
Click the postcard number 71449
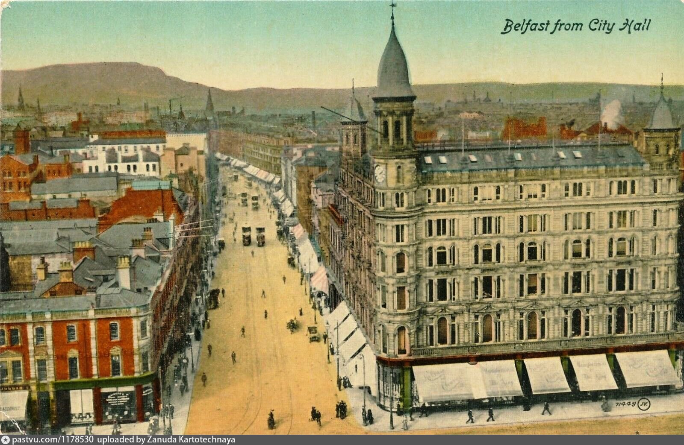coord(626,404)
